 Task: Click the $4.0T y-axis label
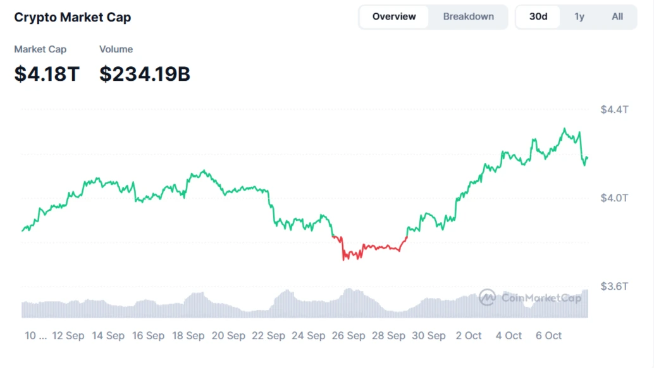(614, 198)
